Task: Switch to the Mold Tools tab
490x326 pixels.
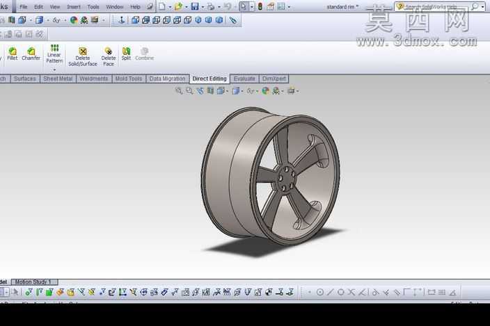Action: pos(129,79)
